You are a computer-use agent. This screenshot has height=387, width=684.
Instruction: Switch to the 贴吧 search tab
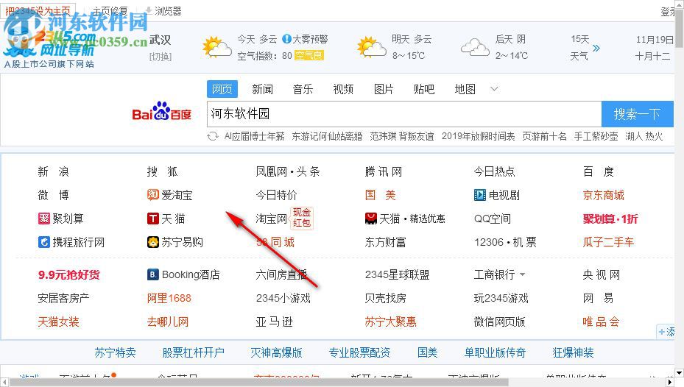[424, 89]
